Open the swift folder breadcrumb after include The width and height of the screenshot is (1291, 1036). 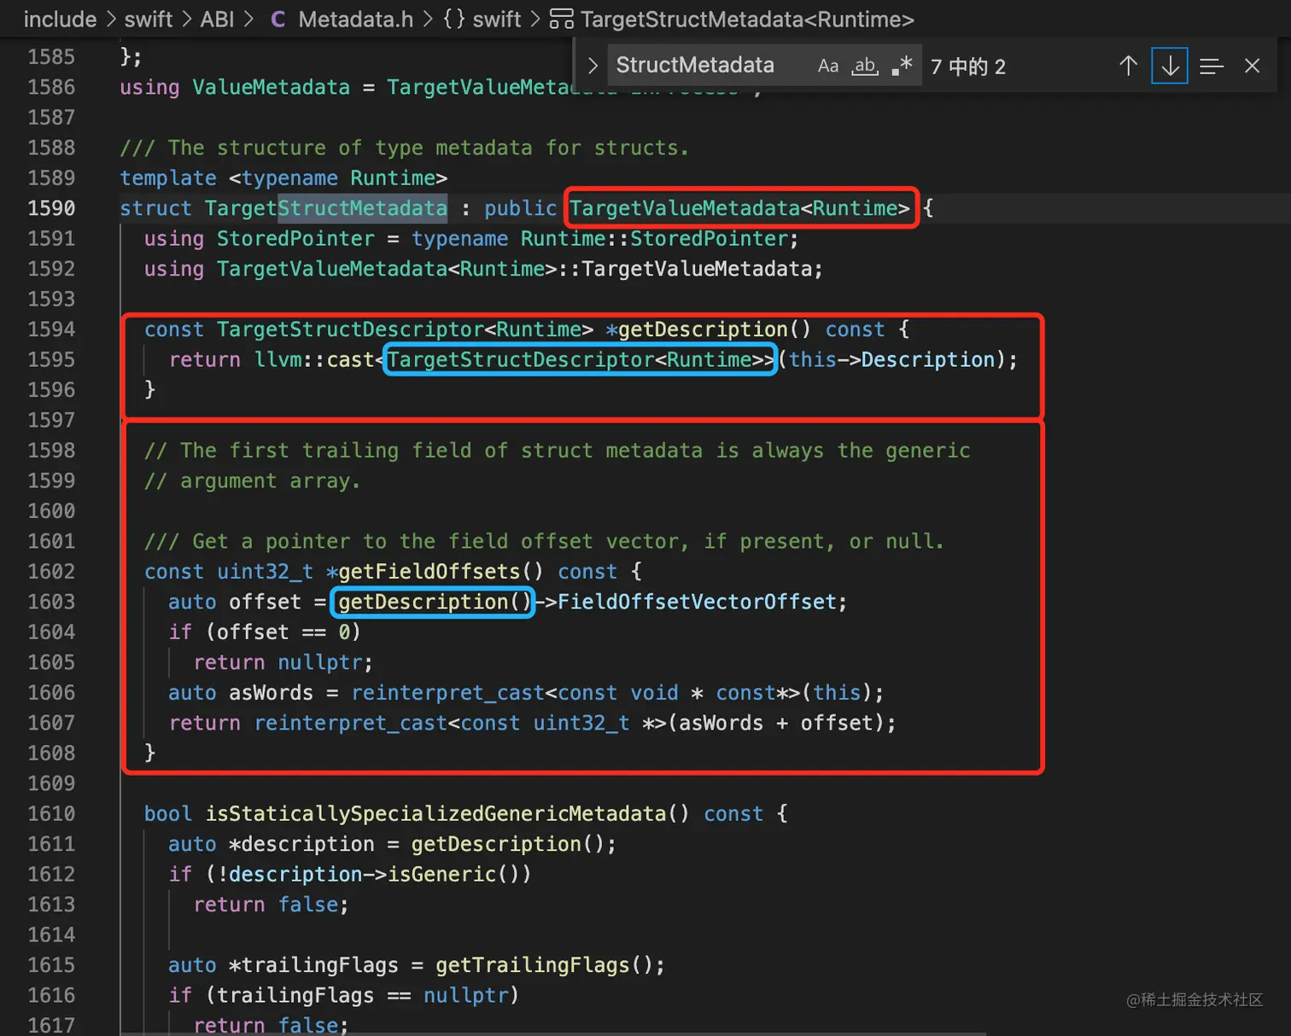click(x=149, y=19)
